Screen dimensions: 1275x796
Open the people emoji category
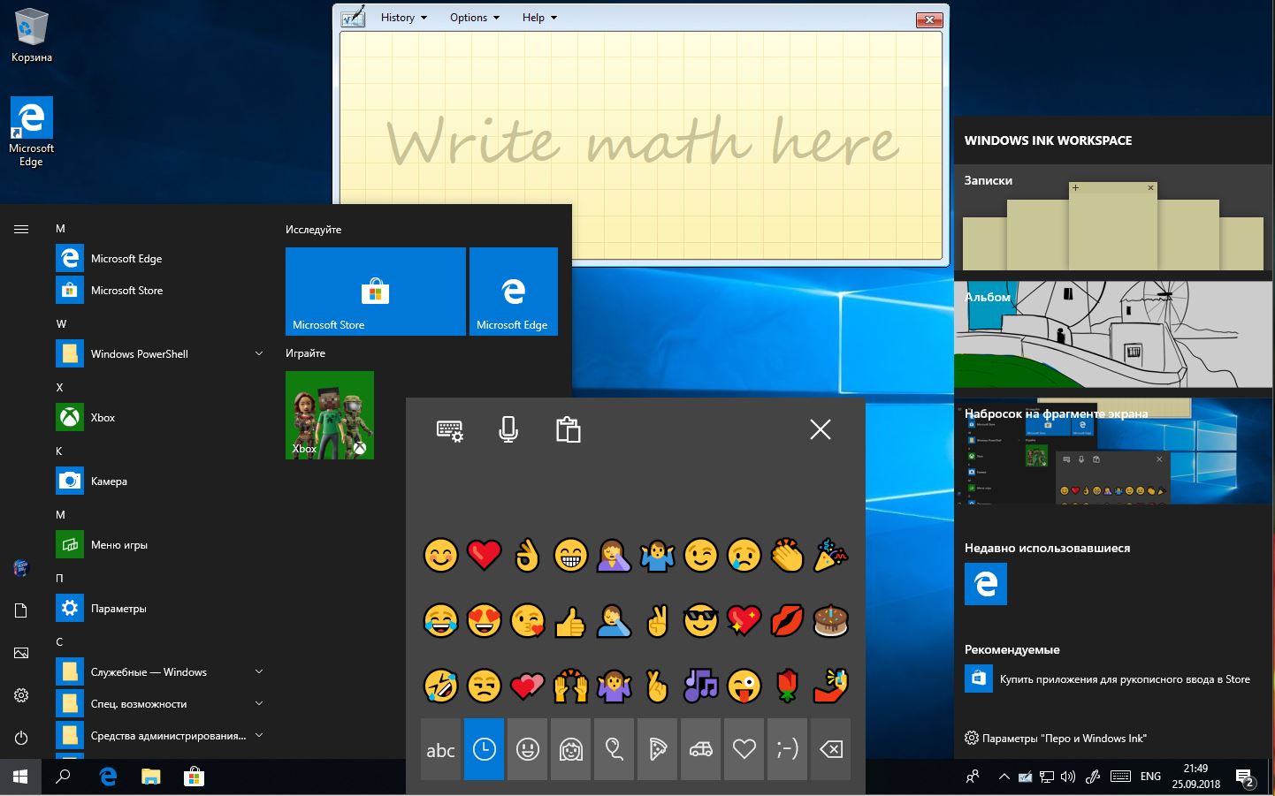570,749
